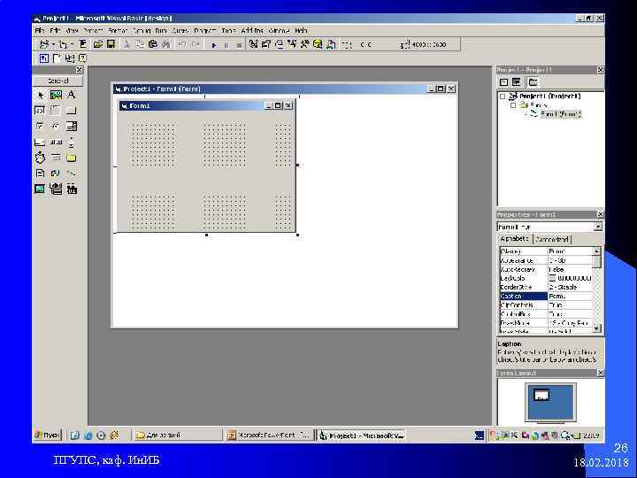Open the Add Form dropdown arrow
This screenshot has height=478, width=637.
[72, 44]
